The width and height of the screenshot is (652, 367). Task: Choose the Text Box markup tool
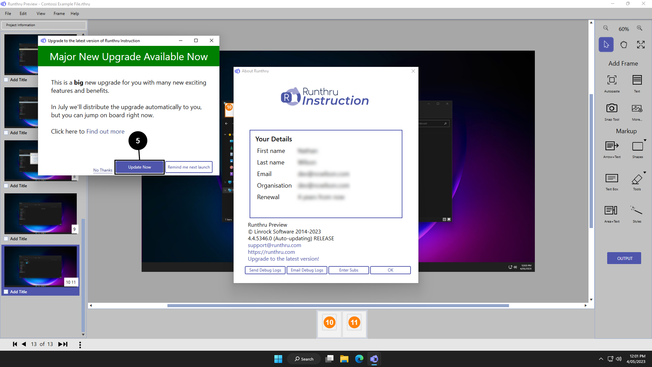[612, 178]
